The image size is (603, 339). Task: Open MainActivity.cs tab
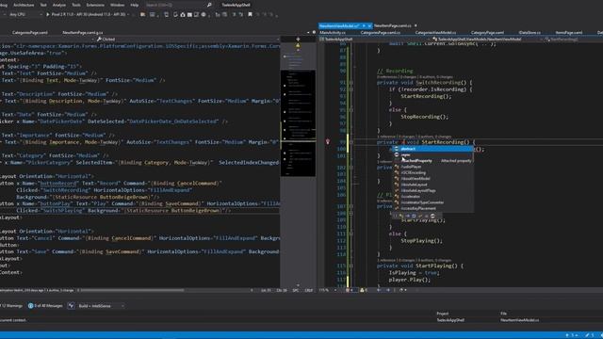pyautogui.click(x=333, y=33)
